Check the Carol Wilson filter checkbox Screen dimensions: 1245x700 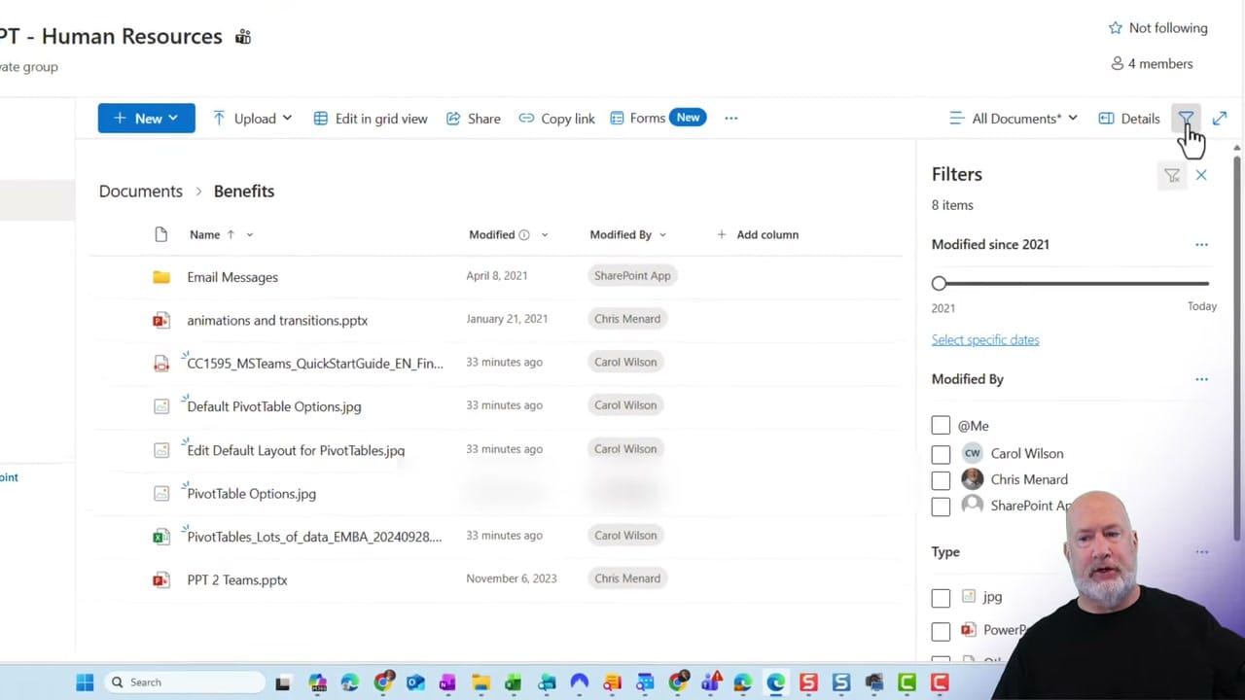[x=941, y=453]
